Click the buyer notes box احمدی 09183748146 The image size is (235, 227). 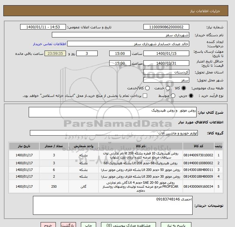coord(113,205)
